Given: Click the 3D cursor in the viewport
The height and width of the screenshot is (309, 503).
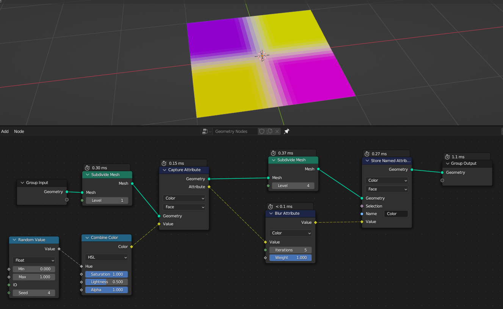Looking at the screenshot, I should (x=262, y=56).
